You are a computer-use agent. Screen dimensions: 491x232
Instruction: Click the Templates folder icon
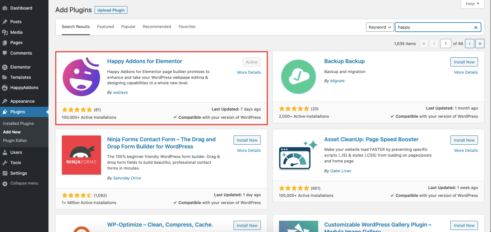pos(5,77)
